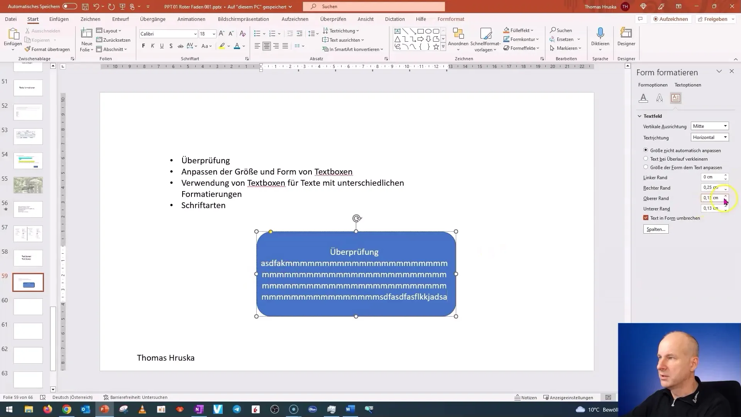Increase font size with large A icon

point(222,34)
